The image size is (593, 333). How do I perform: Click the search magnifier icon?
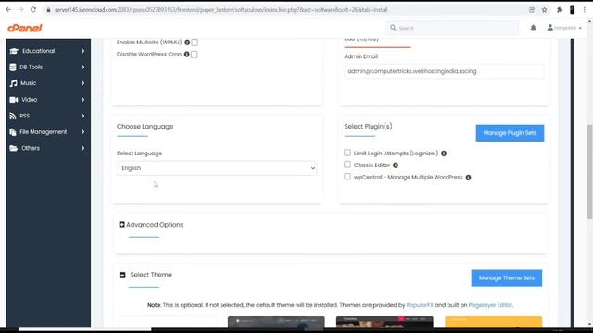click(x=393, y=28)
